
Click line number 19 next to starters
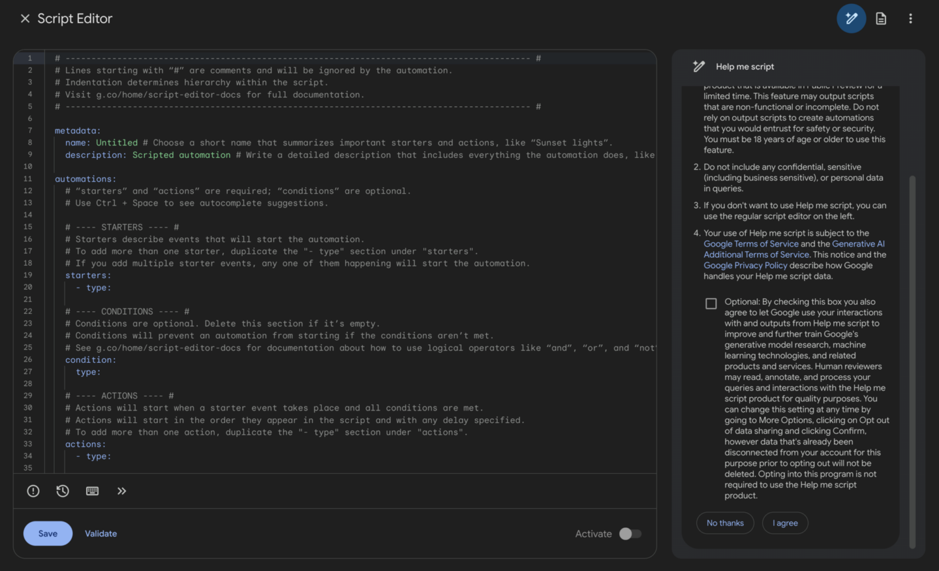coord(30,275)
